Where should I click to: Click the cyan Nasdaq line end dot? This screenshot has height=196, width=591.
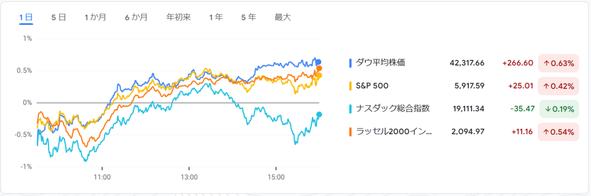(x=319, y=114)
